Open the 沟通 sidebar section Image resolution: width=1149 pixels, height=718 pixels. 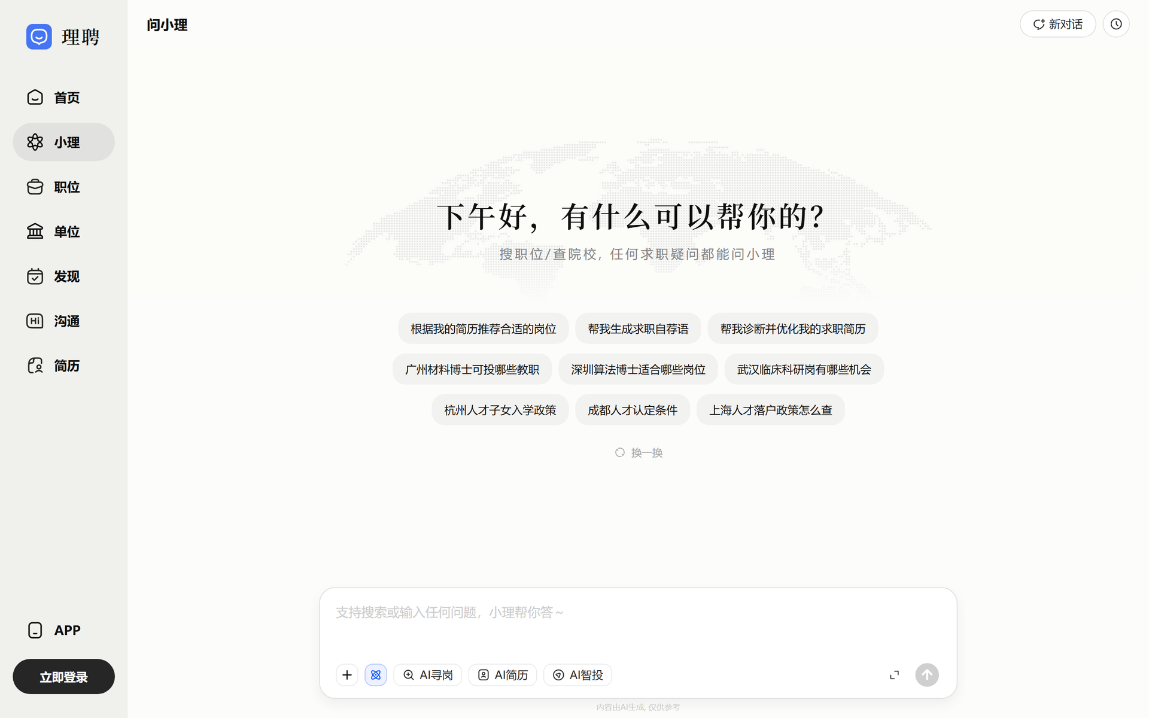click(x=63, y=321)
